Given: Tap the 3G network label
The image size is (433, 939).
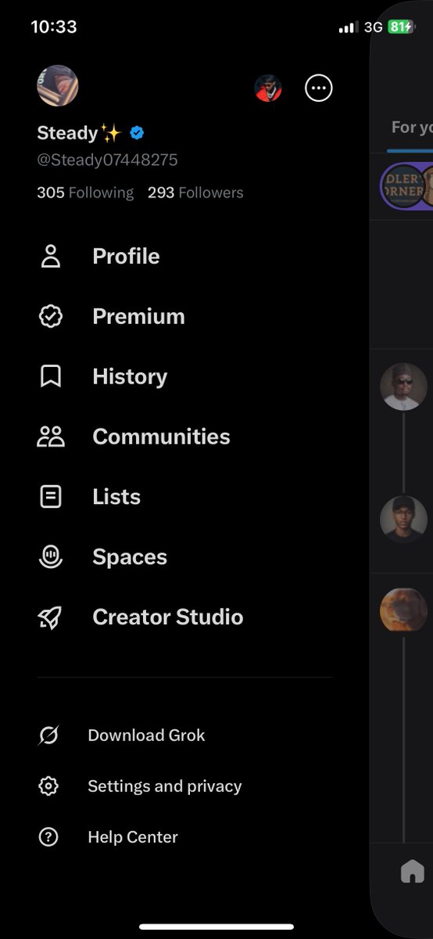Looking at the screenshot, I should tap(373, 27).
